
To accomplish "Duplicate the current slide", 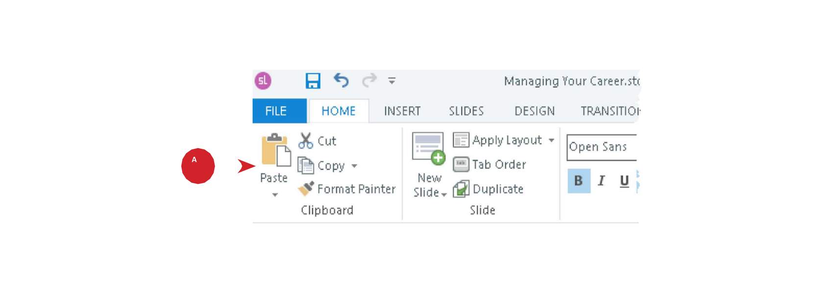I will click(488, 189).
